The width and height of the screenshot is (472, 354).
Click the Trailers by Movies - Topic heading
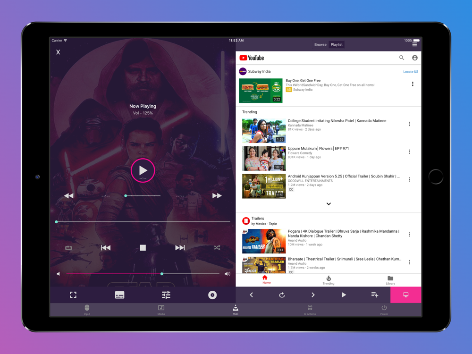[x=264, y=221]
